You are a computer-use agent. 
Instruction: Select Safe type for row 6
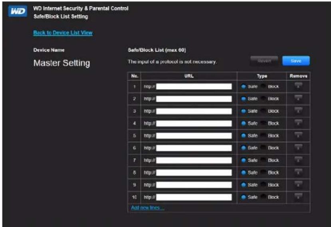click(244, 148)
